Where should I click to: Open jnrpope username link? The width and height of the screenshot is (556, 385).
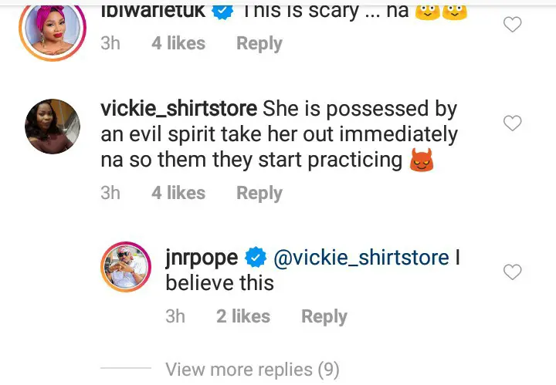(x=202, y=258)
